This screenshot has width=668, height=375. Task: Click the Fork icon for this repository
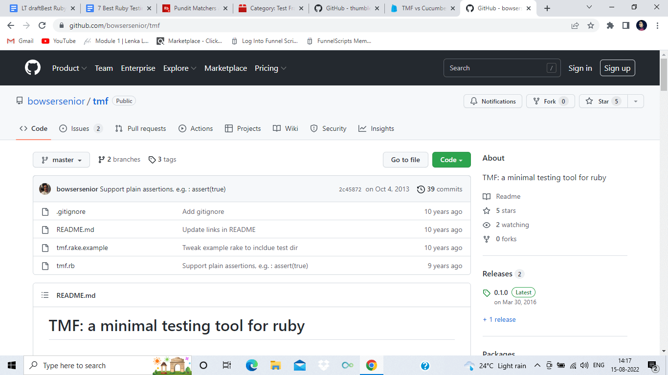coord(536,101)
